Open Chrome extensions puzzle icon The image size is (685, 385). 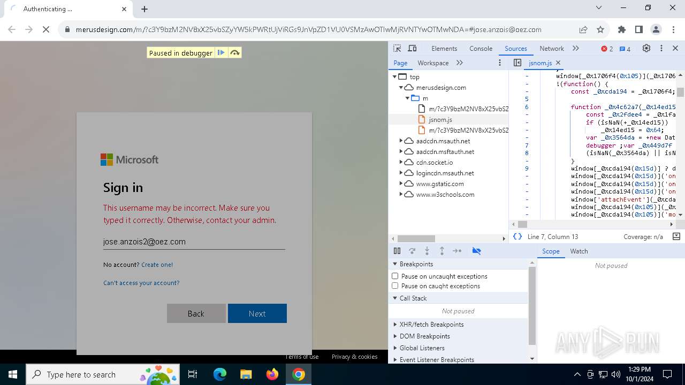pos(621,29)
